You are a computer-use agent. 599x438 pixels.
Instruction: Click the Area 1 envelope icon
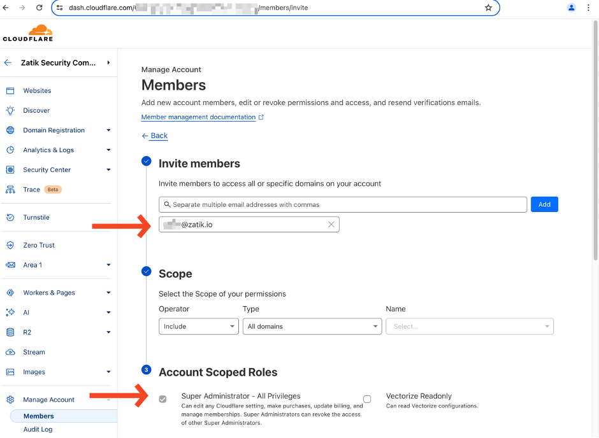pyautogui.click(x=10, y=265)
